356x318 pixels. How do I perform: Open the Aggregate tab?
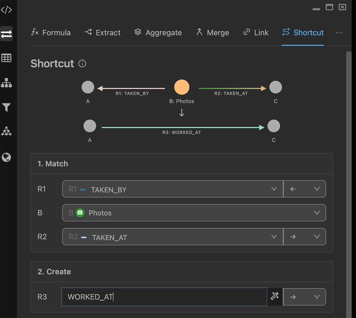click(x=158, y=33)
